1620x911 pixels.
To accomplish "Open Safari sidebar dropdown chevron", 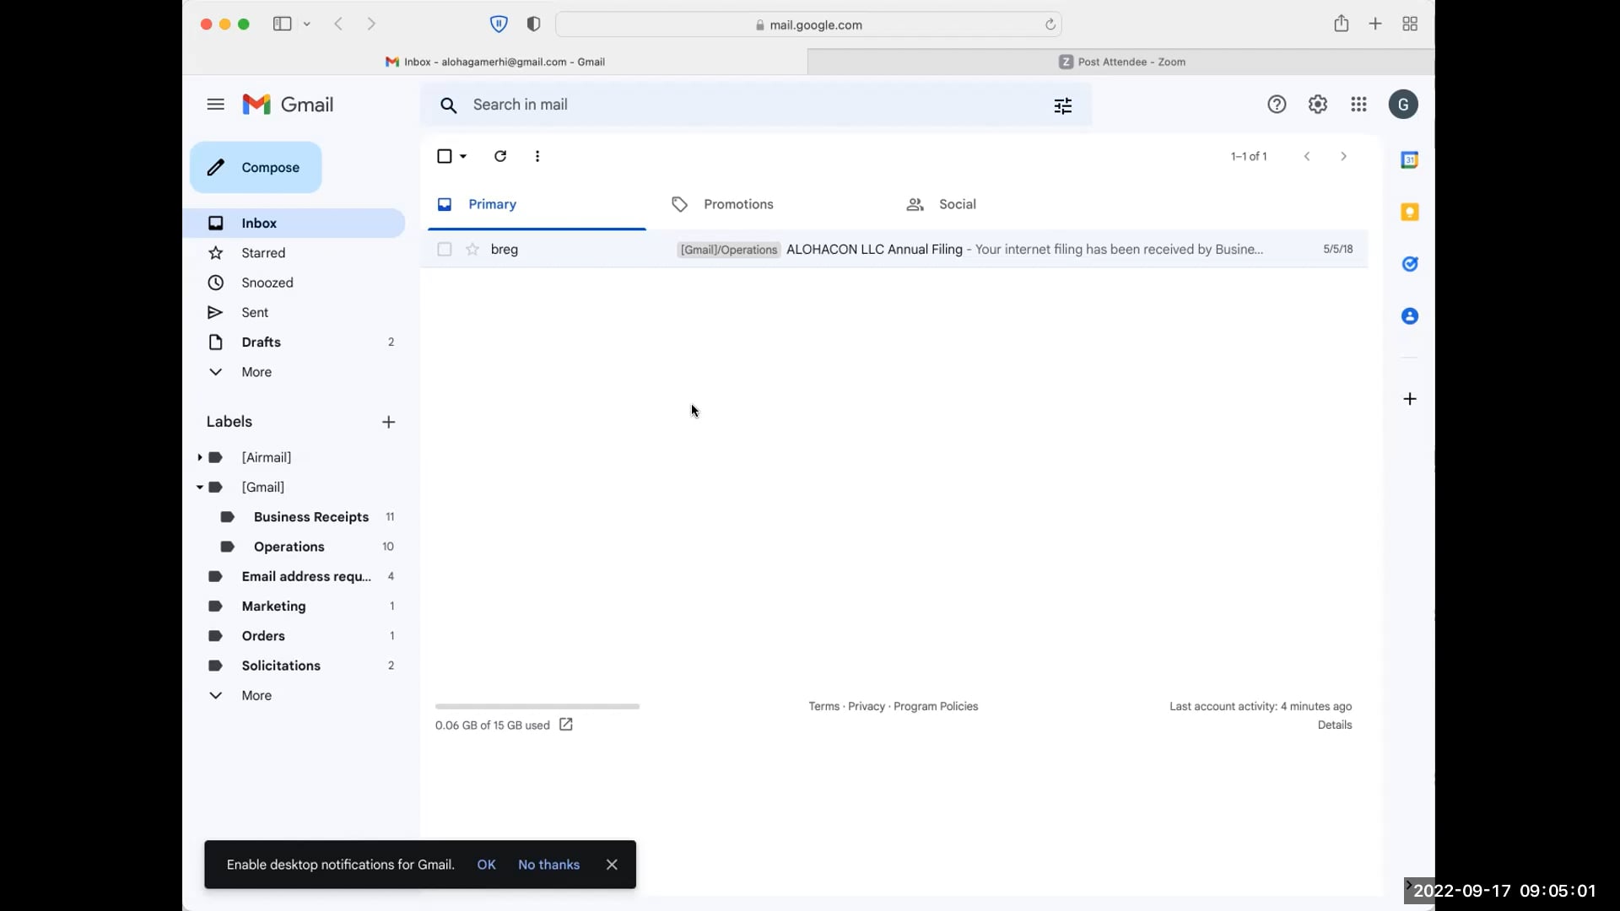I will pos(307,24).
